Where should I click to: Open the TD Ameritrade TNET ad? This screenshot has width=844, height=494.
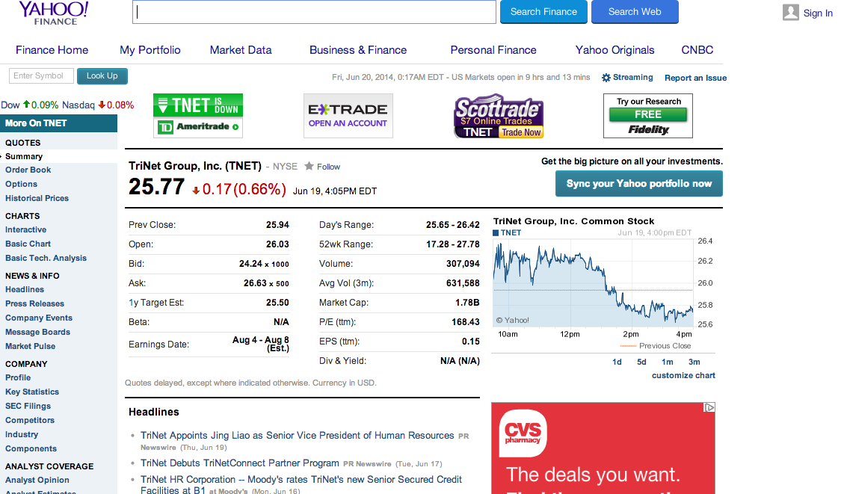tap(198, 116)
